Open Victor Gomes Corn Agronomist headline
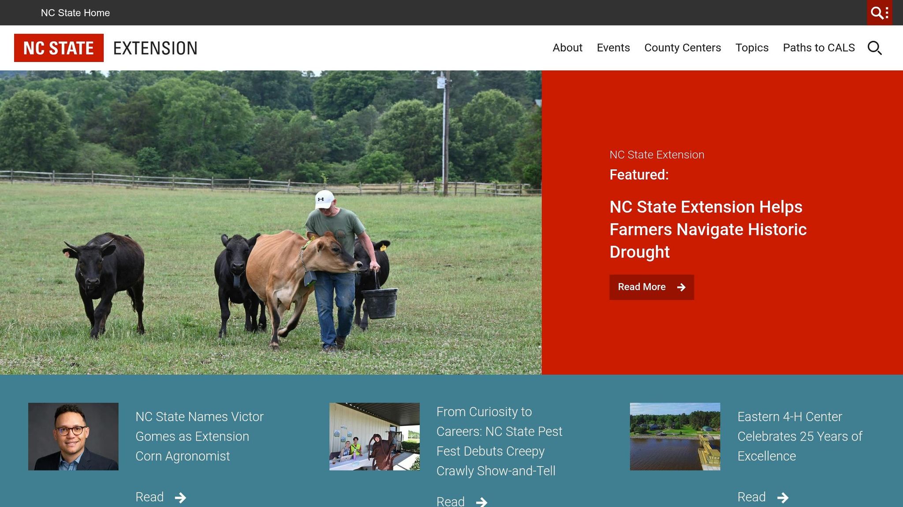The height and width of the screenshot is (507, 903). (x=200, y=436)
